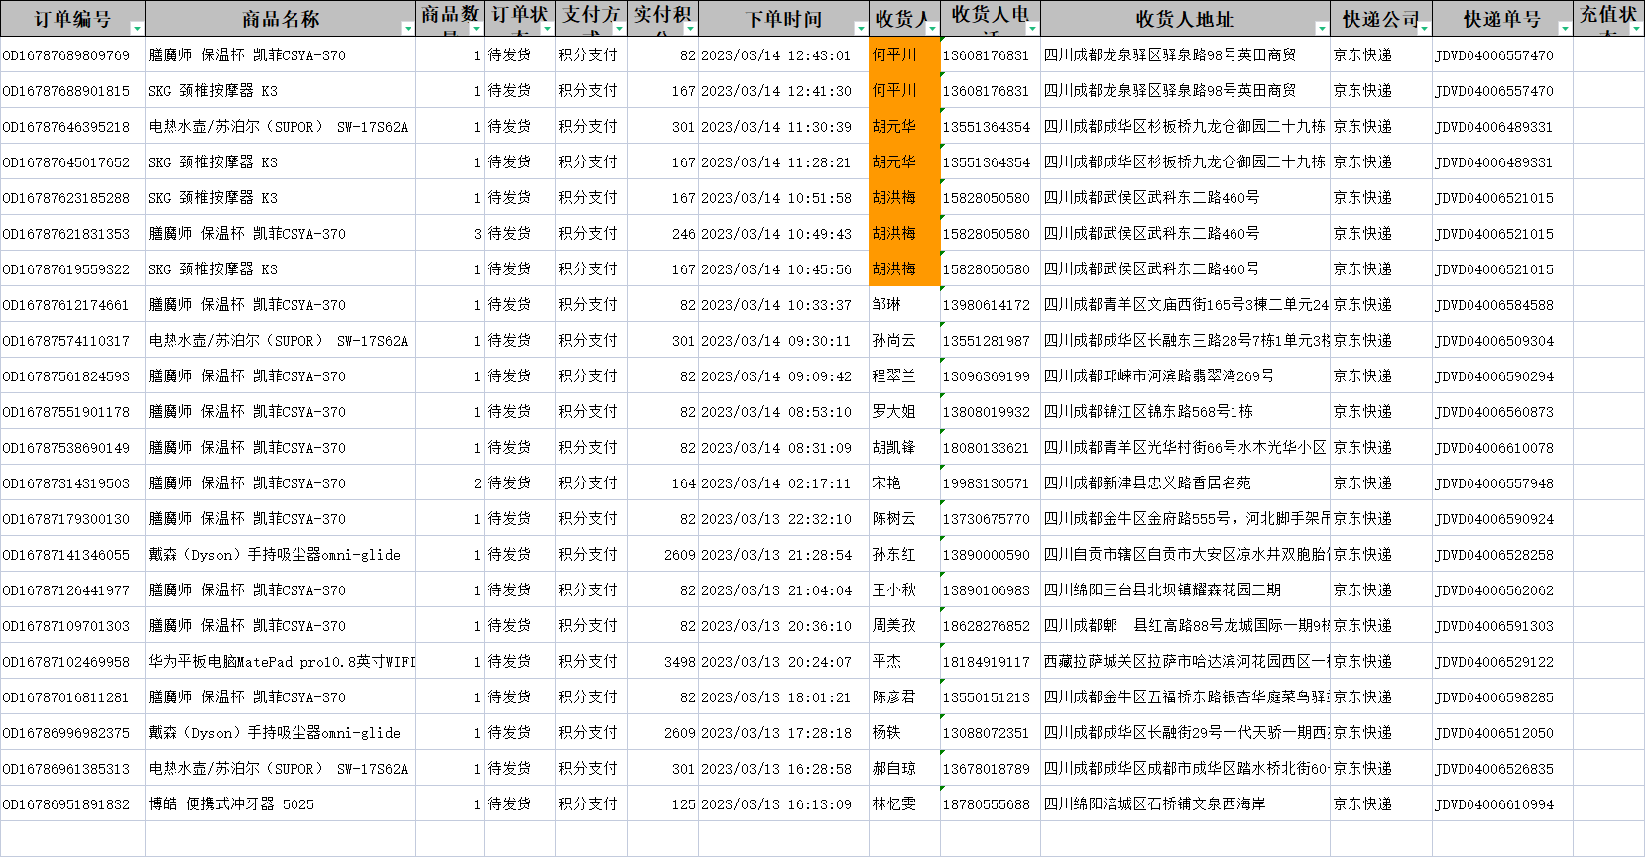Select the address cell 四川成都新津县忠义路香居名苑
1645x857 pixels.
(x=1185, y=483)
